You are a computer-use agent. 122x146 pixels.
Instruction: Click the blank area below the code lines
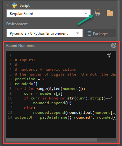pos(61,129)
